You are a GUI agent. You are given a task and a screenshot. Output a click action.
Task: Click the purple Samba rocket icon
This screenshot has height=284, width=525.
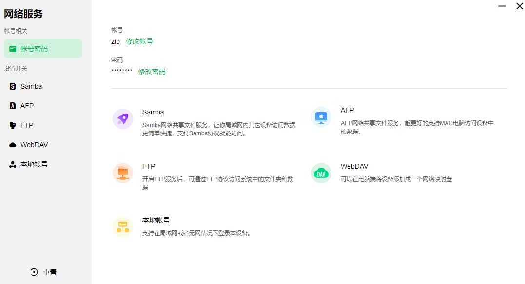pos(122,119)
